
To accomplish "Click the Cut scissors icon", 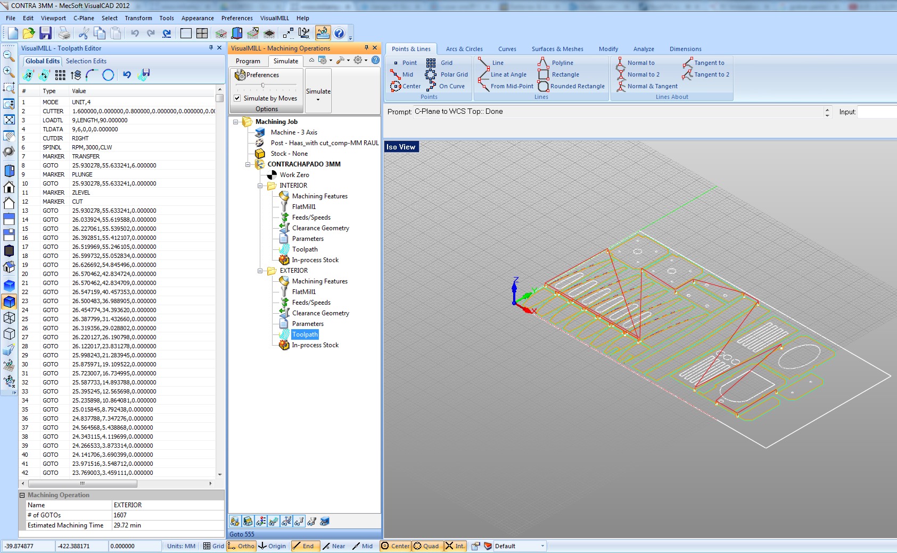I will (83, 33).
